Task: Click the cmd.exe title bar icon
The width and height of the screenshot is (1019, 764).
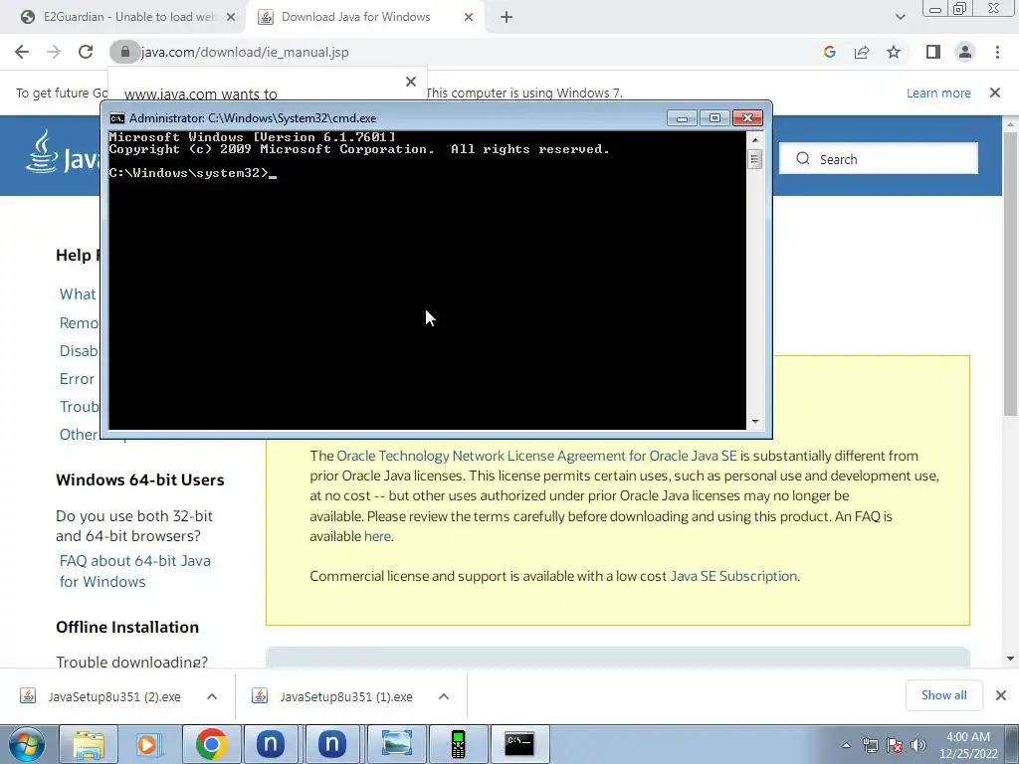Action: coord(117,118)
